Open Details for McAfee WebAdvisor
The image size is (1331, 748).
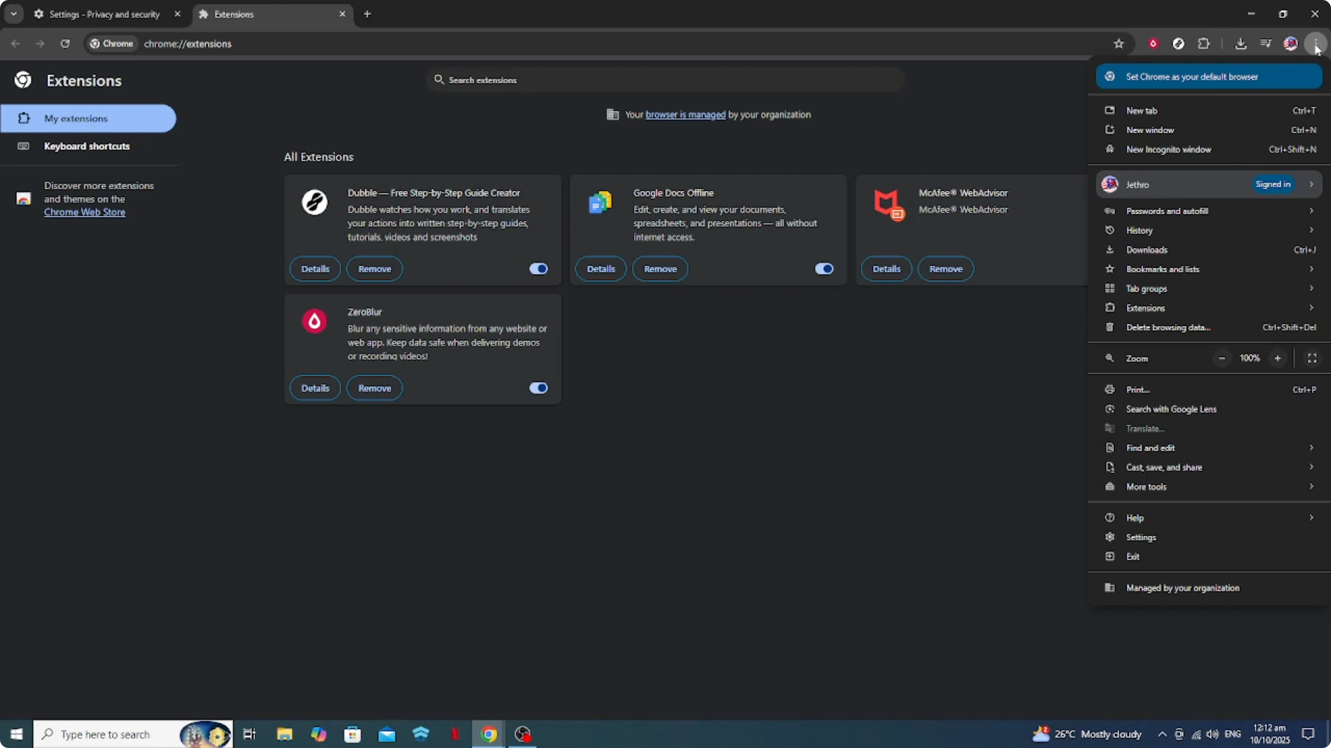pos(886,269)
